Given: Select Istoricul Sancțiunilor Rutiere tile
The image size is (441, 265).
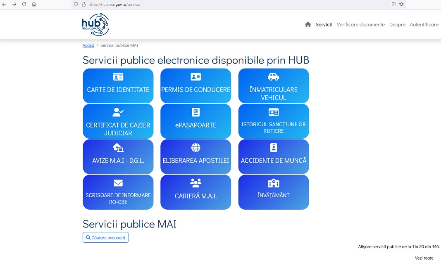Looking at the screenshot, I should point(273,121).
